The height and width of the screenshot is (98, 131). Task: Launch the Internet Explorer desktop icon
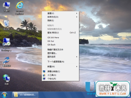[20, 8]
